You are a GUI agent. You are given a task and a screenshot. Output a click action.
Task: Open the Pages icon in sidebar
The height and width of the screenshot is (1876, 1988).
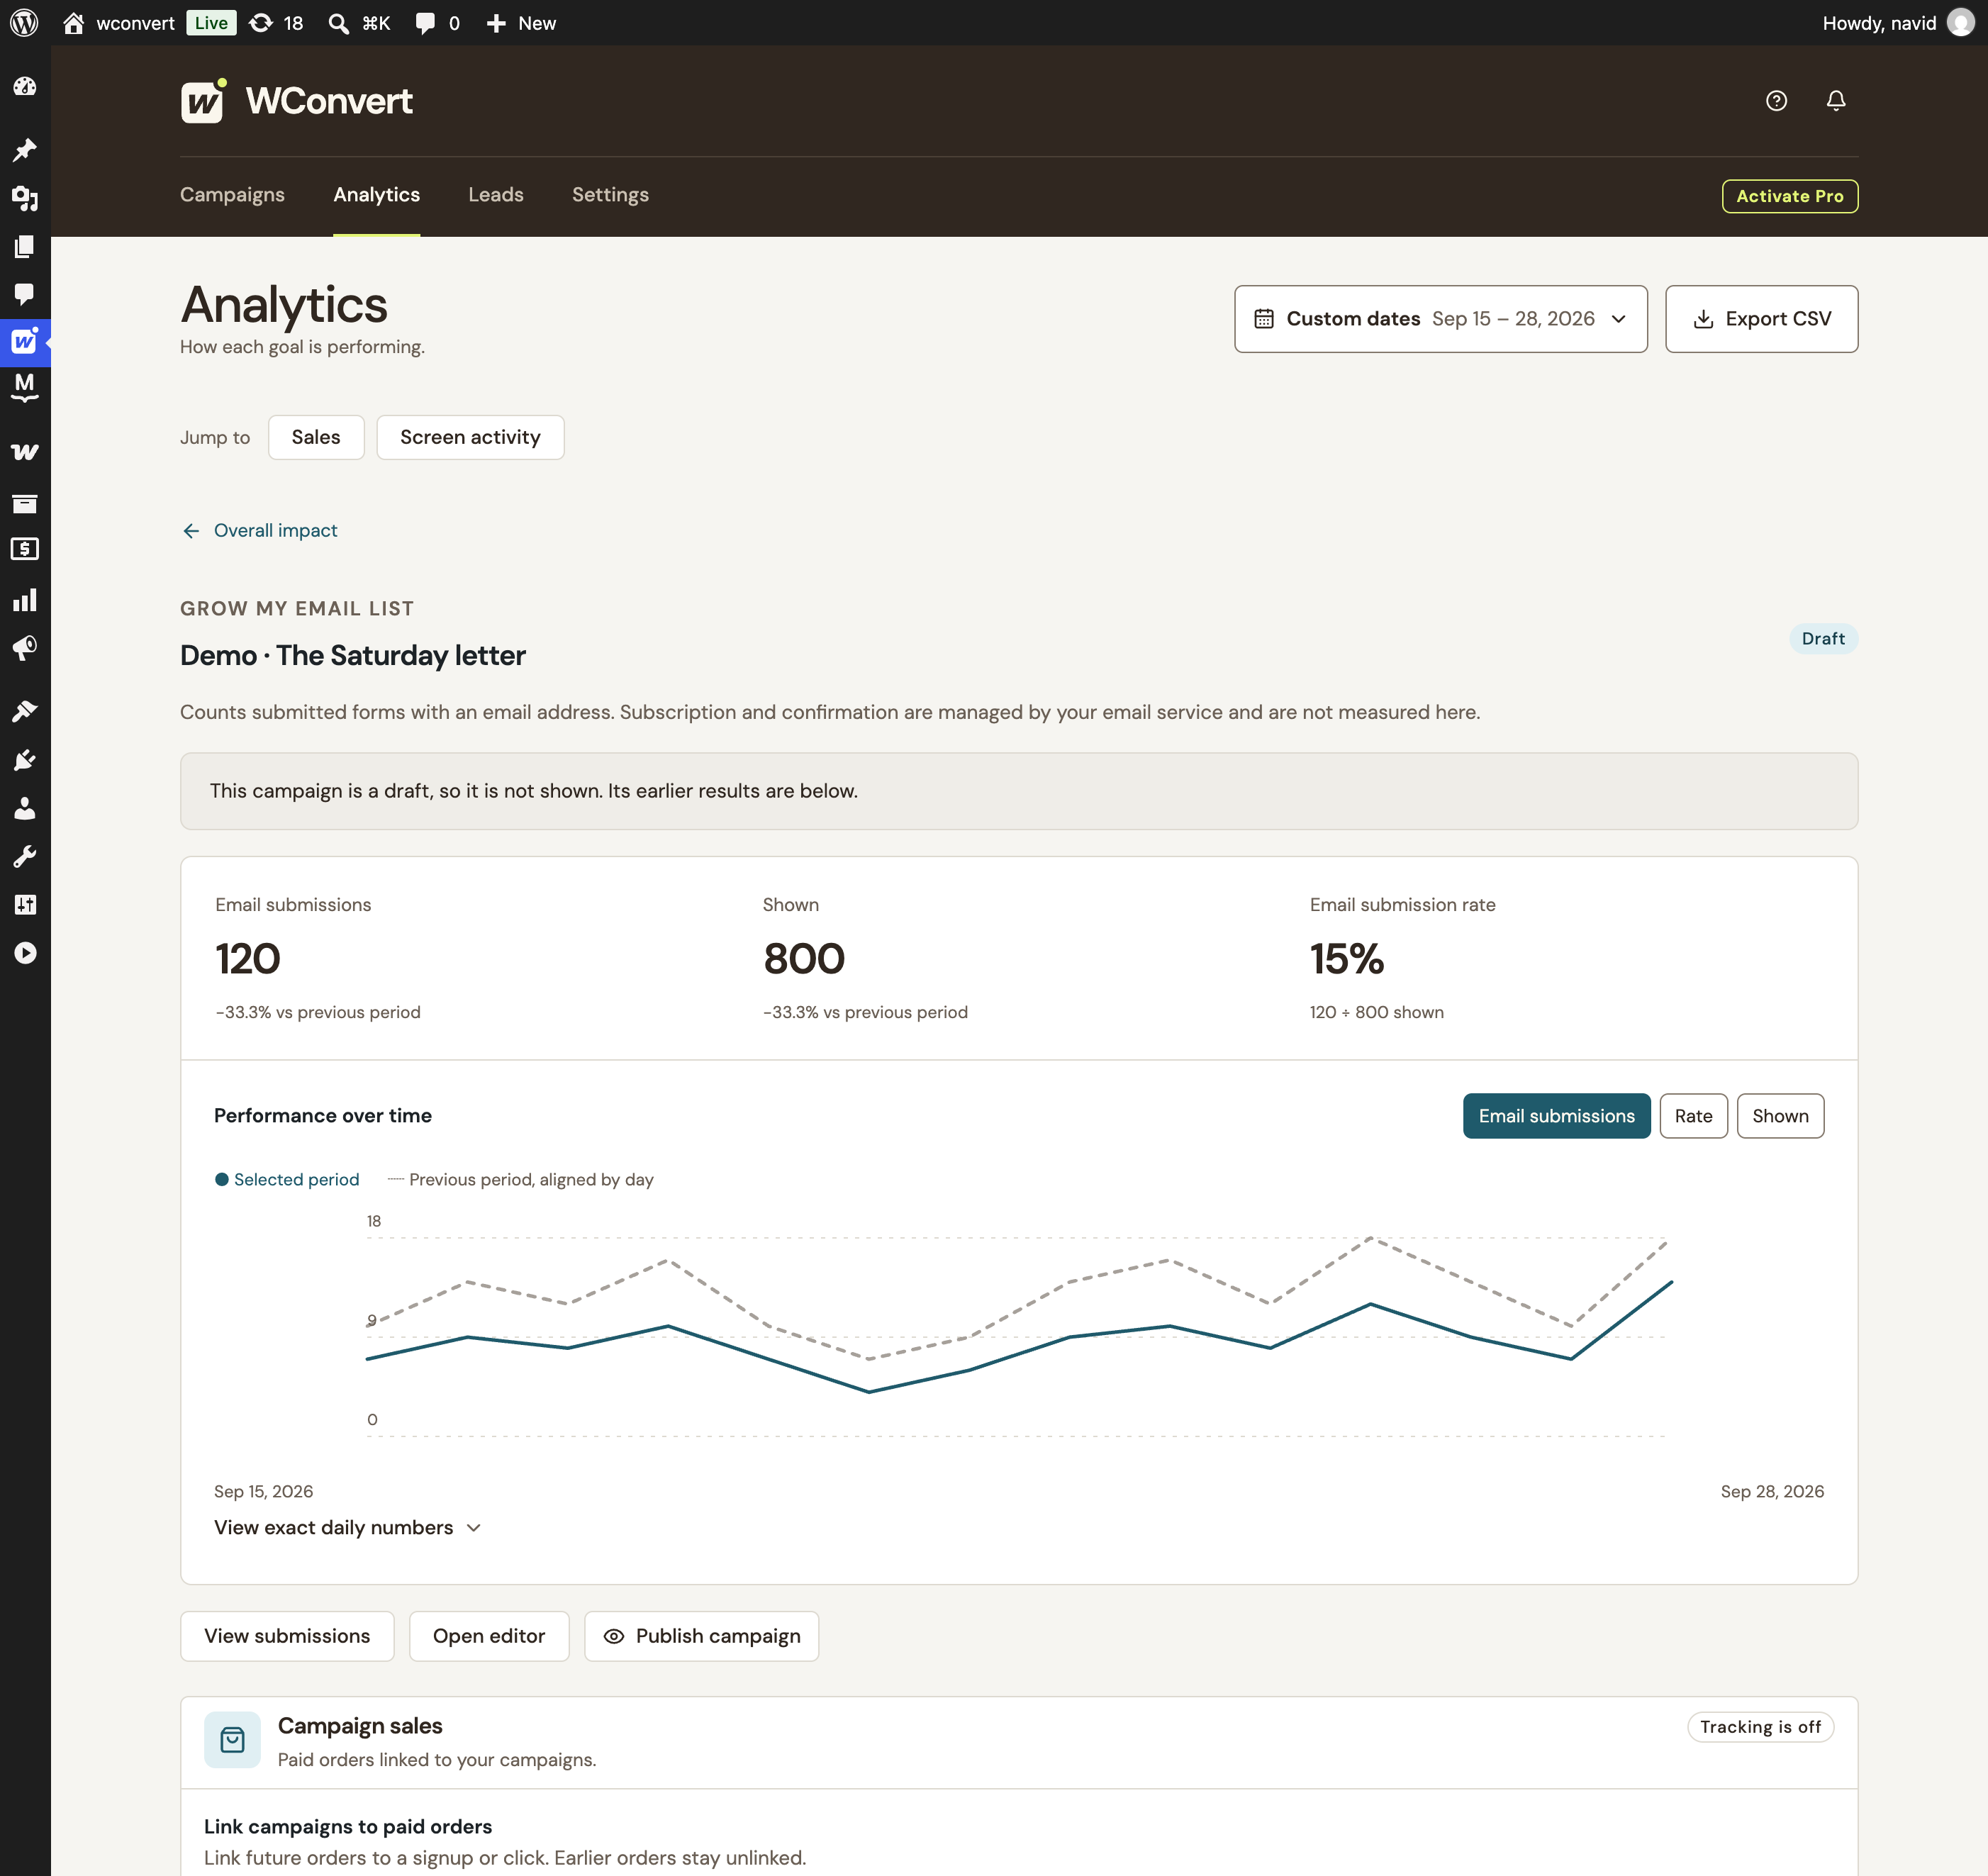[x=25, y=246]
